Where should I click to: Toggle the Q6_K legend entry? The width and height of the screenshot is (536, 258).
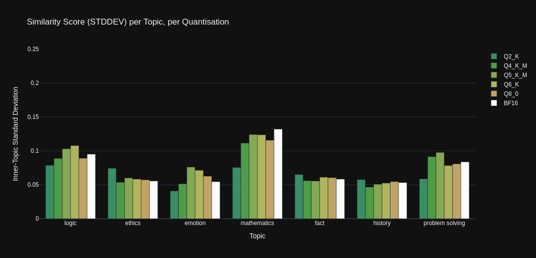505,84
